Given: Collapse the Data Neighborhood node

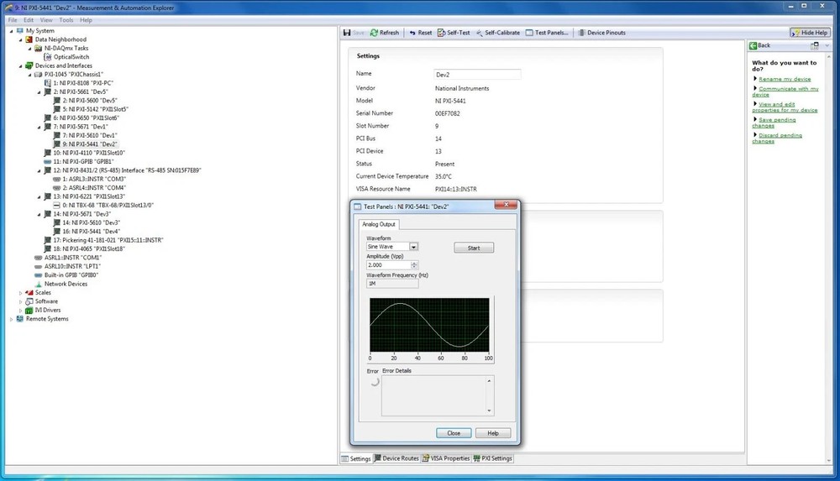Looking at the screenshot, I should point(20,39).
